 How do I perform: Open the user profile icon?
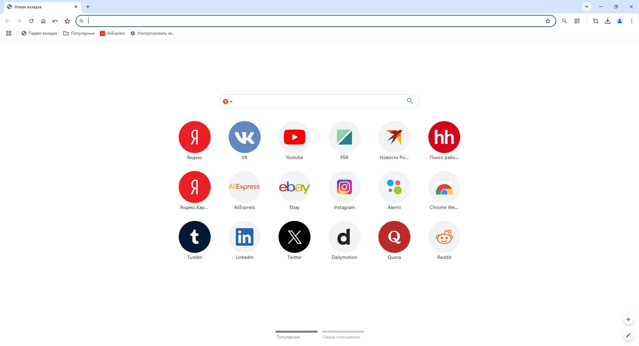[620, 21]
